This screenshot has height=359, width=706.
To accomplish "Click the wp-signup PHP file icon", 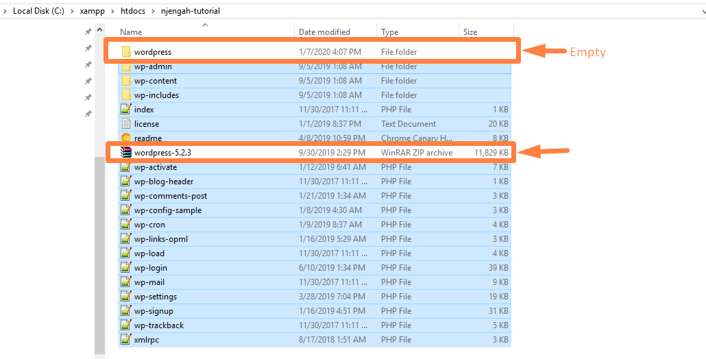I will [126, 311].
